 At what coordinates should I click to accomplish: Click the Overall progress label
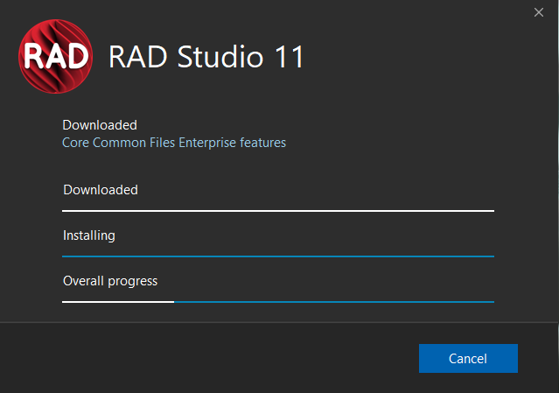110,281
